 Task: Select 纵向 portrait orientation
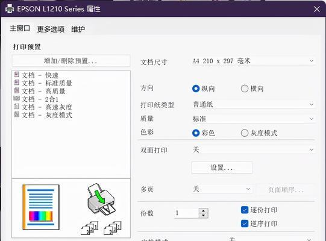(x=196, y=89)
